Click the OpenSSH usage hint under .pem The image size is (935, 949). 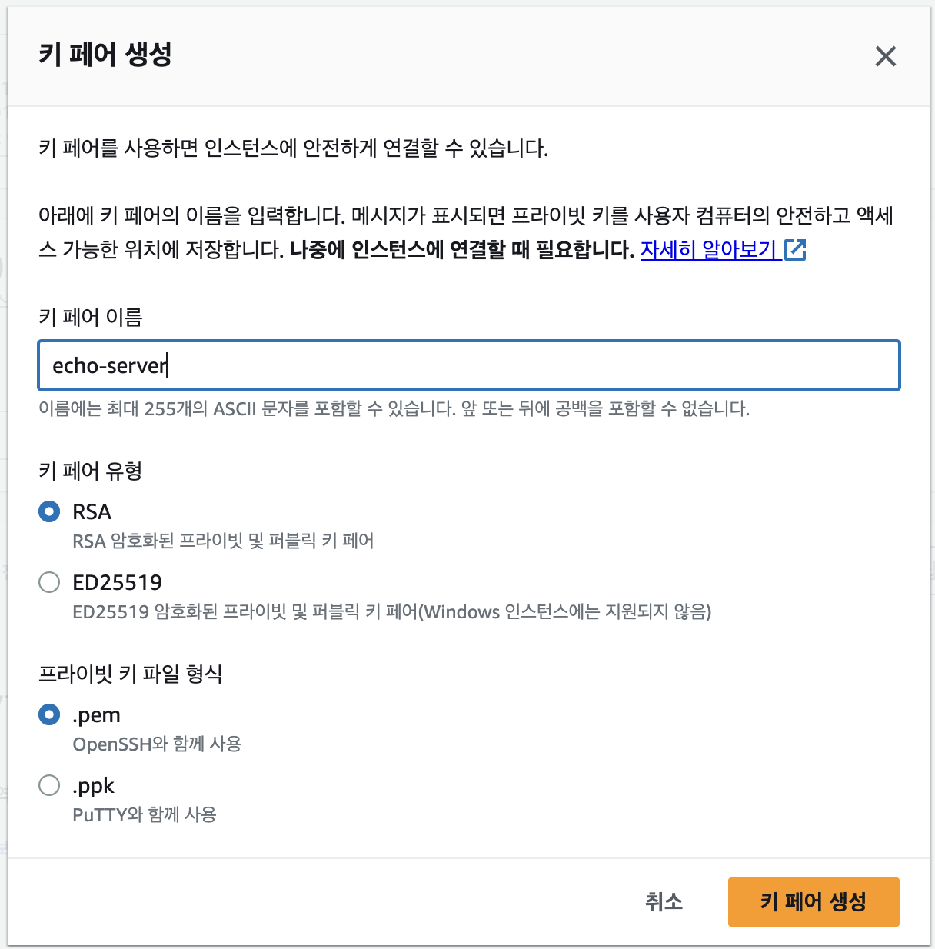[x=156, y=744]
